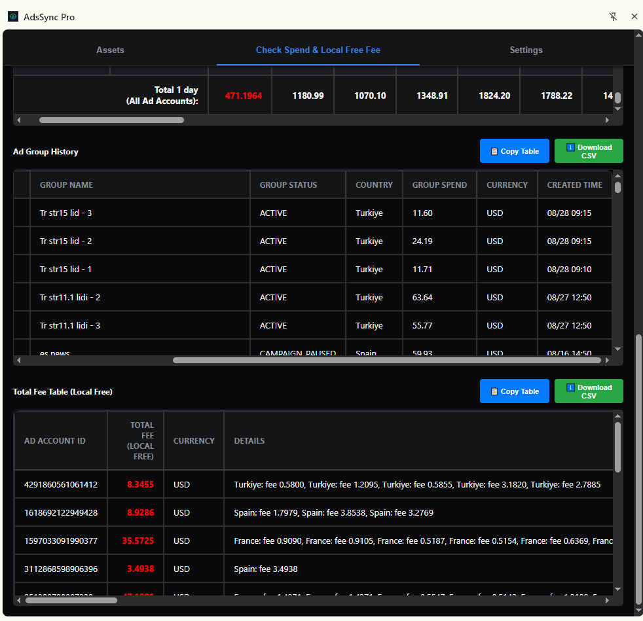Click the "Spain: fee 3.4938" details cell
Image resolution: width=643 pixels, height=621 pixels.
(x=418, y=569)
